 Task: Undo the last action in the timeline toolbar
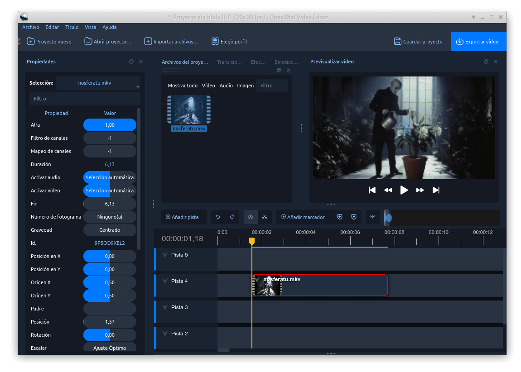pos(218,217)
